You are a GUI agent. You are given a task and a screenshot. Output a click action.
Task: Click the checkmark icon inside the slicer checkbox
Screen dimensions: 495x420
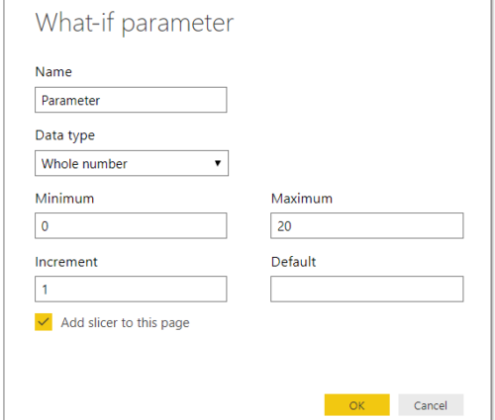click(44, 322)
